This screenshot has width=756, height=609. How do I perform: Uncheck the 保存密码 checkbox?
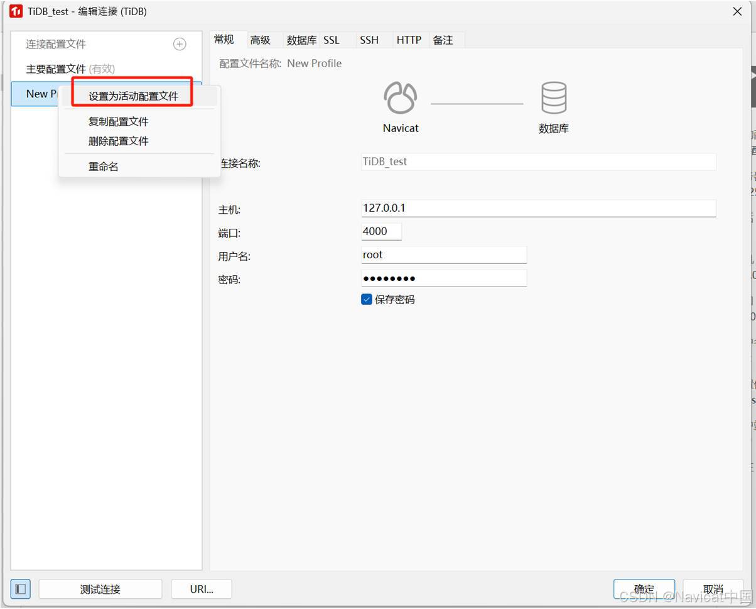367,299
